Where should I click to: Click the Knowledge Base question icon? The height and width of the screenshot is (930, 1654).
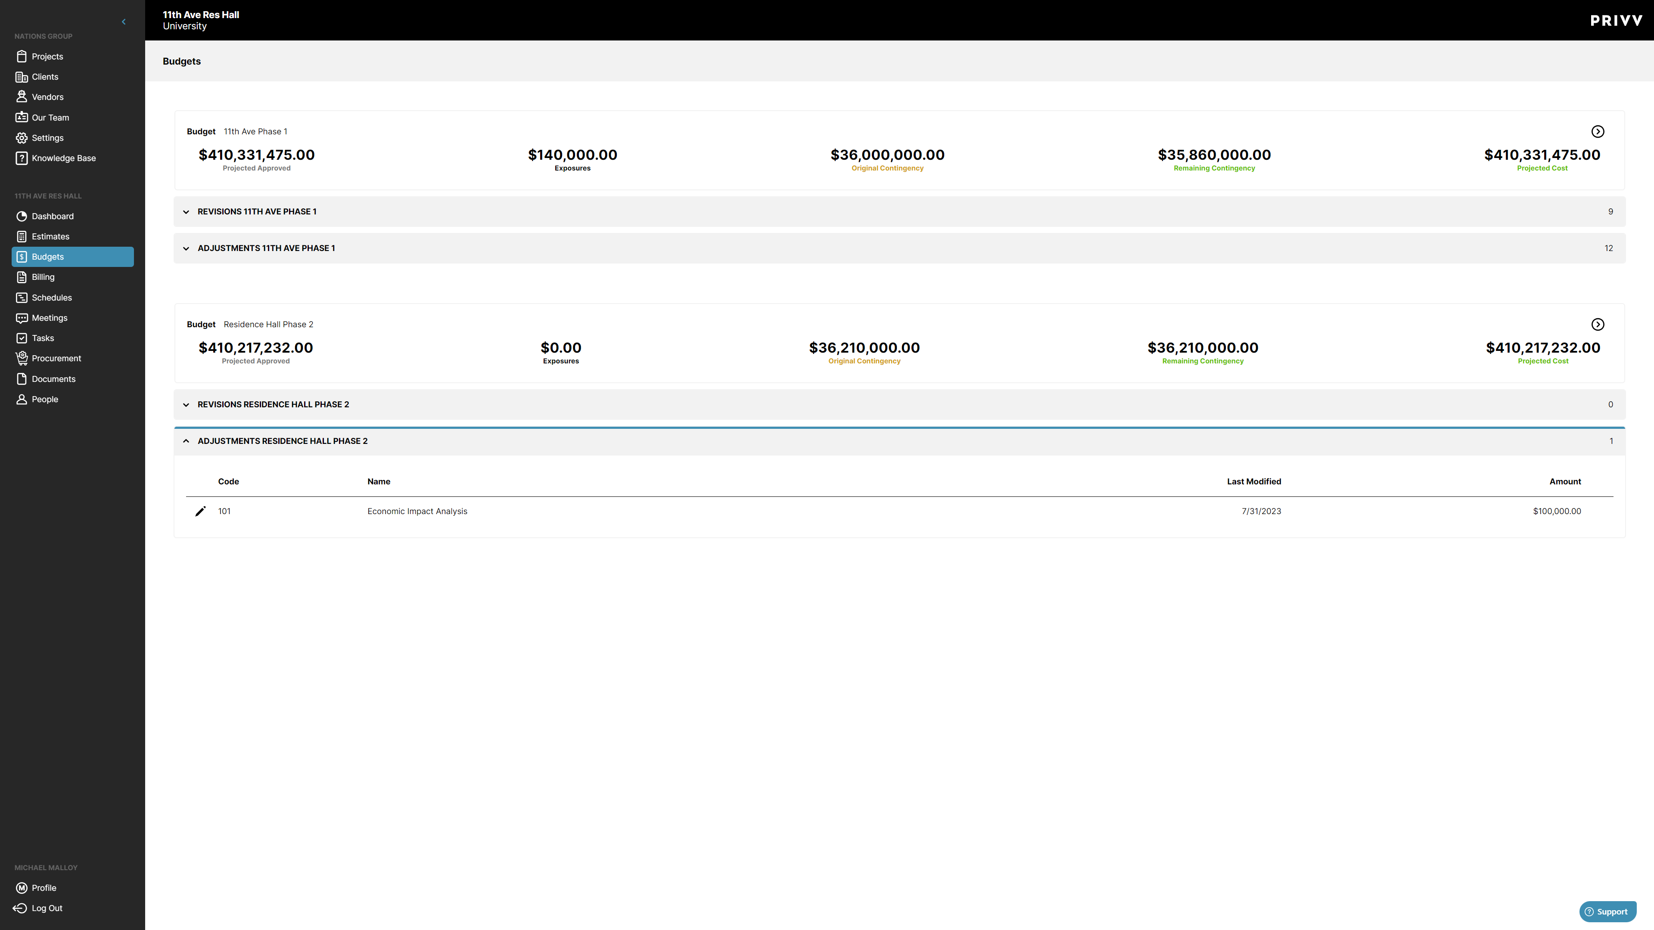point(22,158)
